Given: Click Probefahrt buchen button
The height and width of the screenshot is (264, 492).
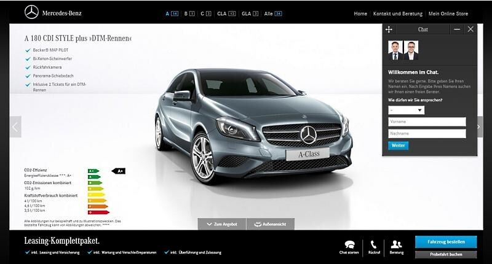Looking at the screenshot, I should pyautogui.click(x=446, y=254).
